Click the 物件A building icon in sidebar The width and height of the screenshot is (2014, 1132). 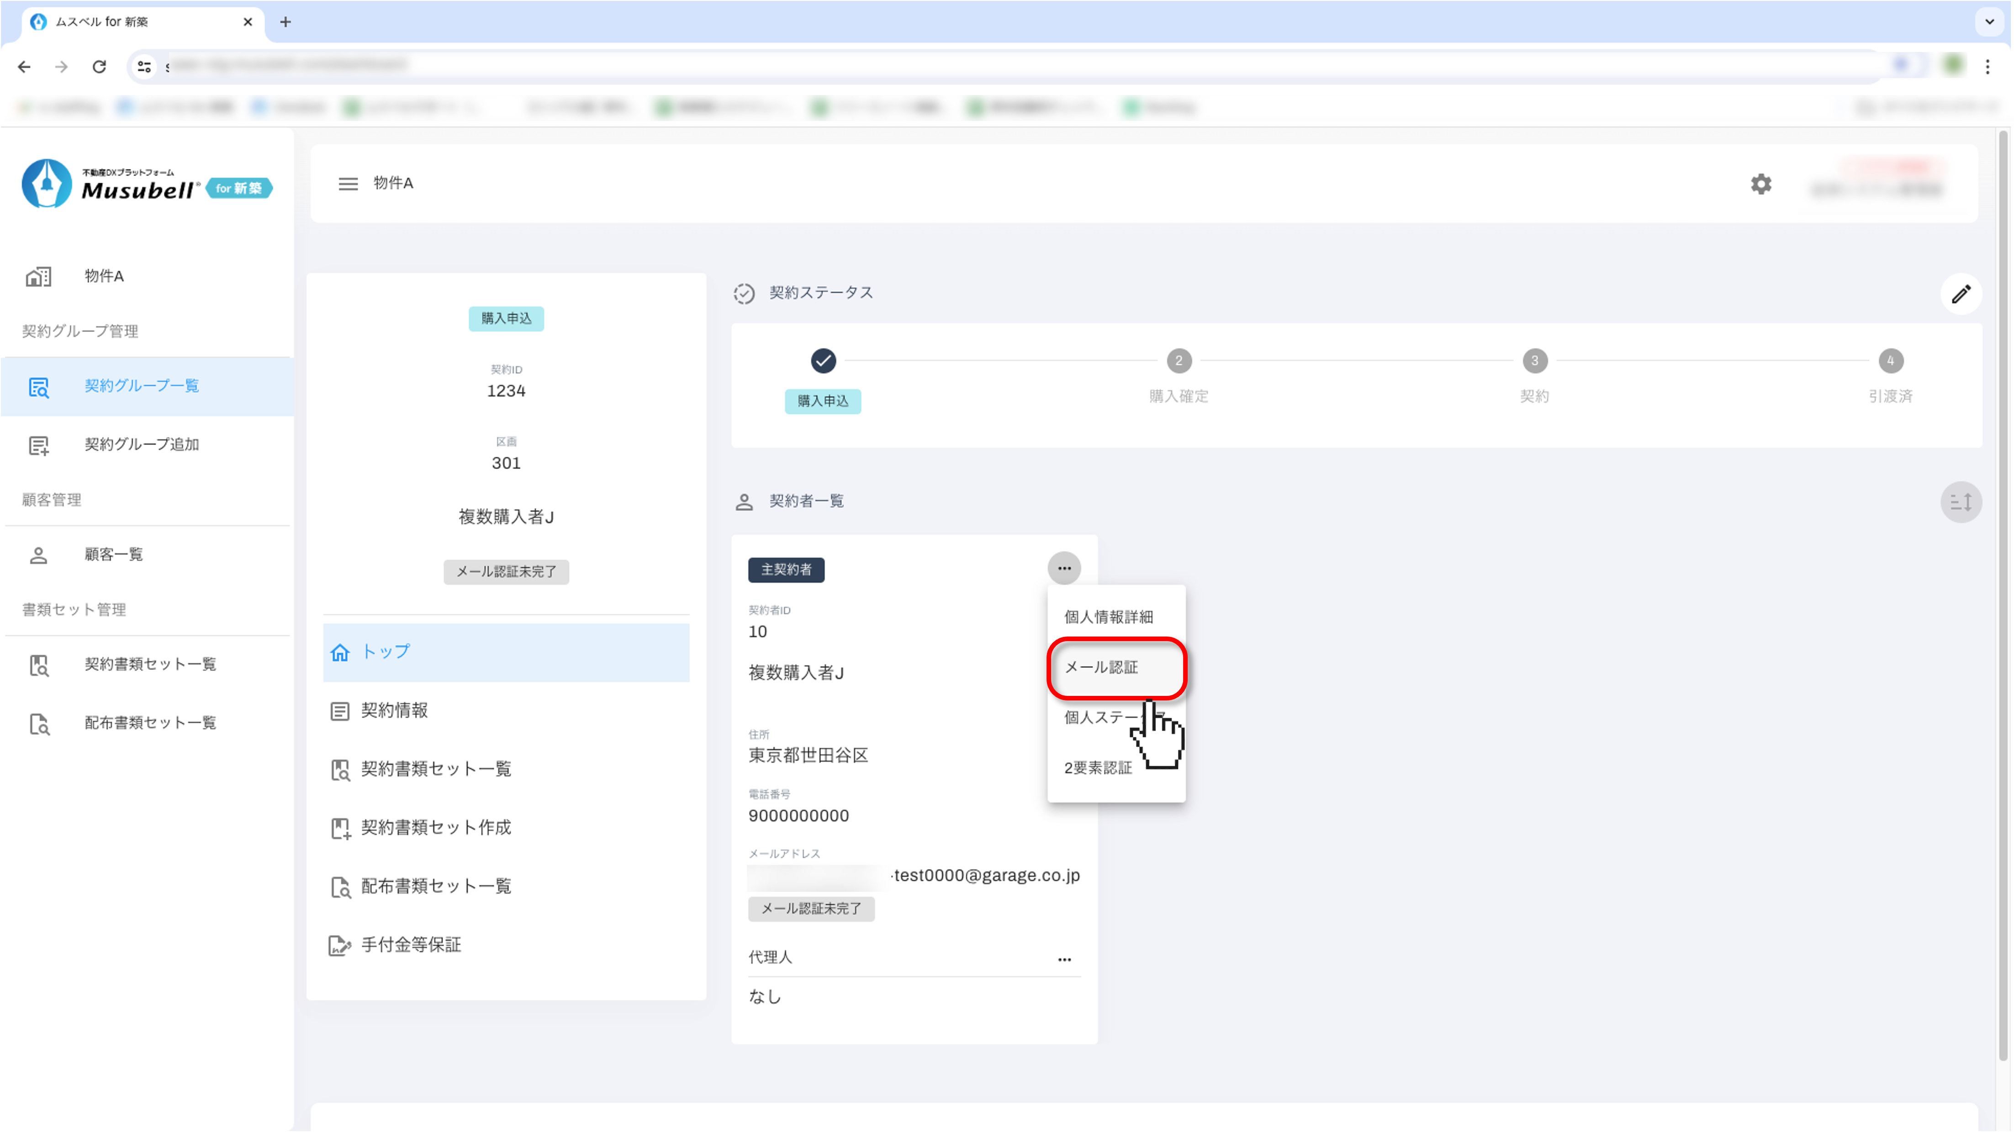pos(38,277)
